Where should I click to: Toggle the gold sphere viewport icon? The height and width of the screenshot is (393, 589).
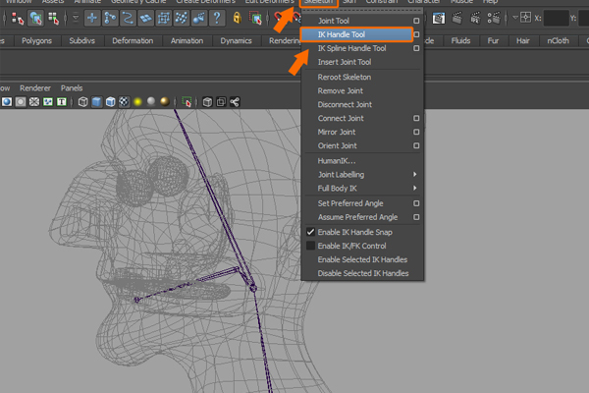point(165,101)
